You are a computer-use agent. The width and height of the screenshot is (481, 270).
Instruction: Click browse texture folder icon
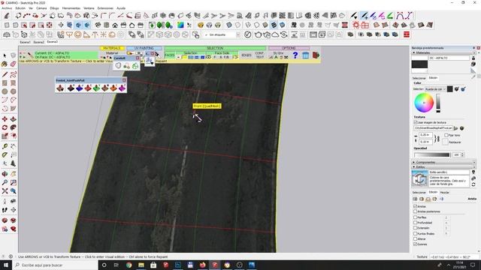point(456,128)
